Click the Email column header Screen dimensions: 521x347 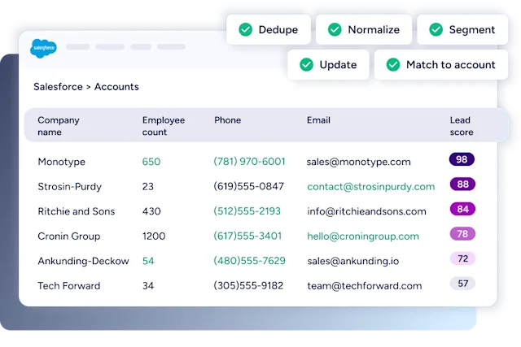pos(318,120)
